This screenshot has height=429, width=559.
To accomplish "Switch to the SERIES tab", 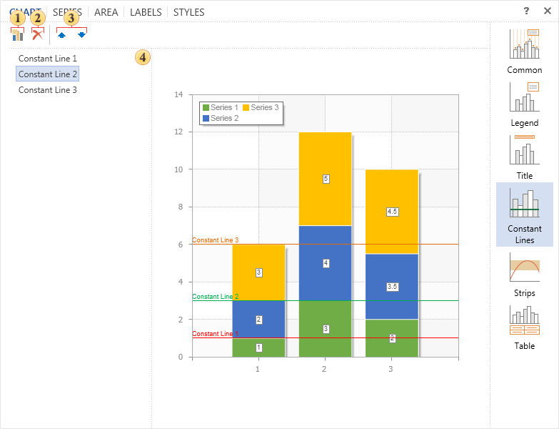I will (x=67, y=12).
